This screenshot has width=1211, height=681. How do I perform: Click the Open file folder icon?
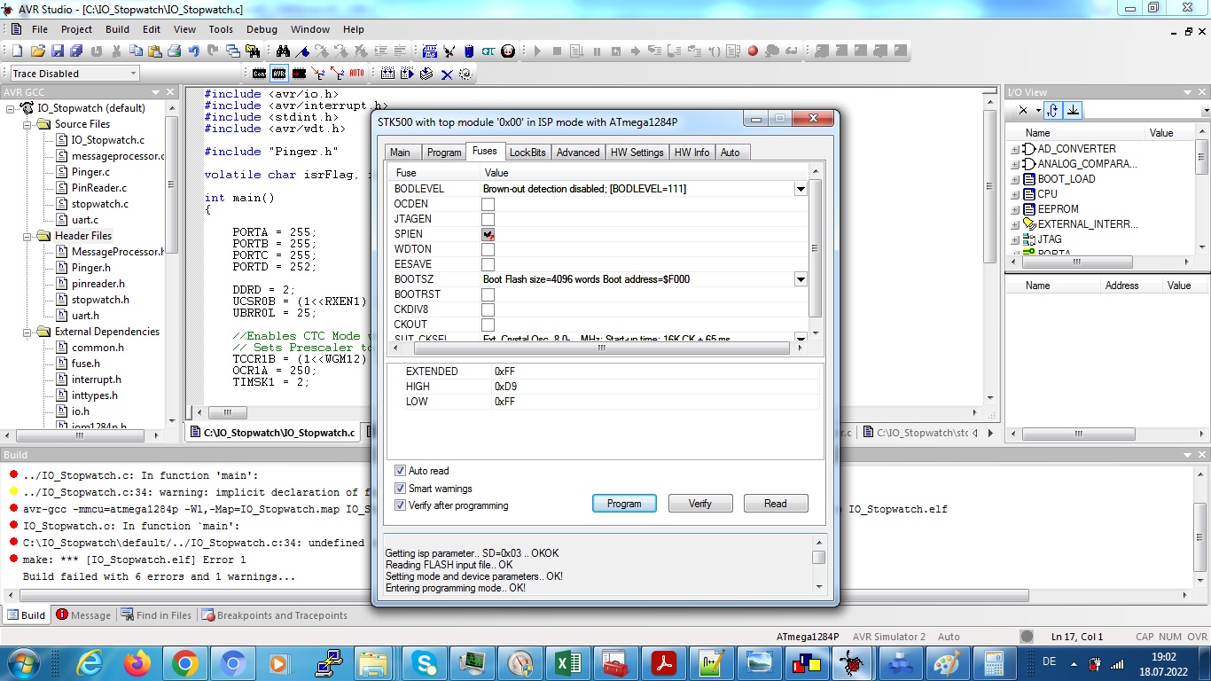pyautogui.click(x=37, y=51)
